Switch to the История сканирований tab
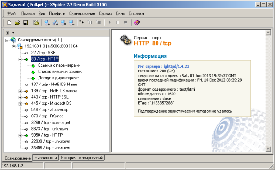 81,158
